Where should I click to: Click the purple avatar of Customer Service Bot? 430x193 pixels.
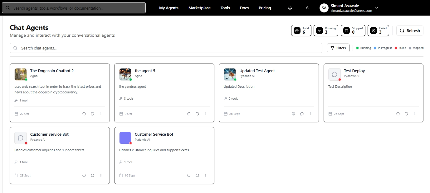pyautogui.click(x=125, y=138)
